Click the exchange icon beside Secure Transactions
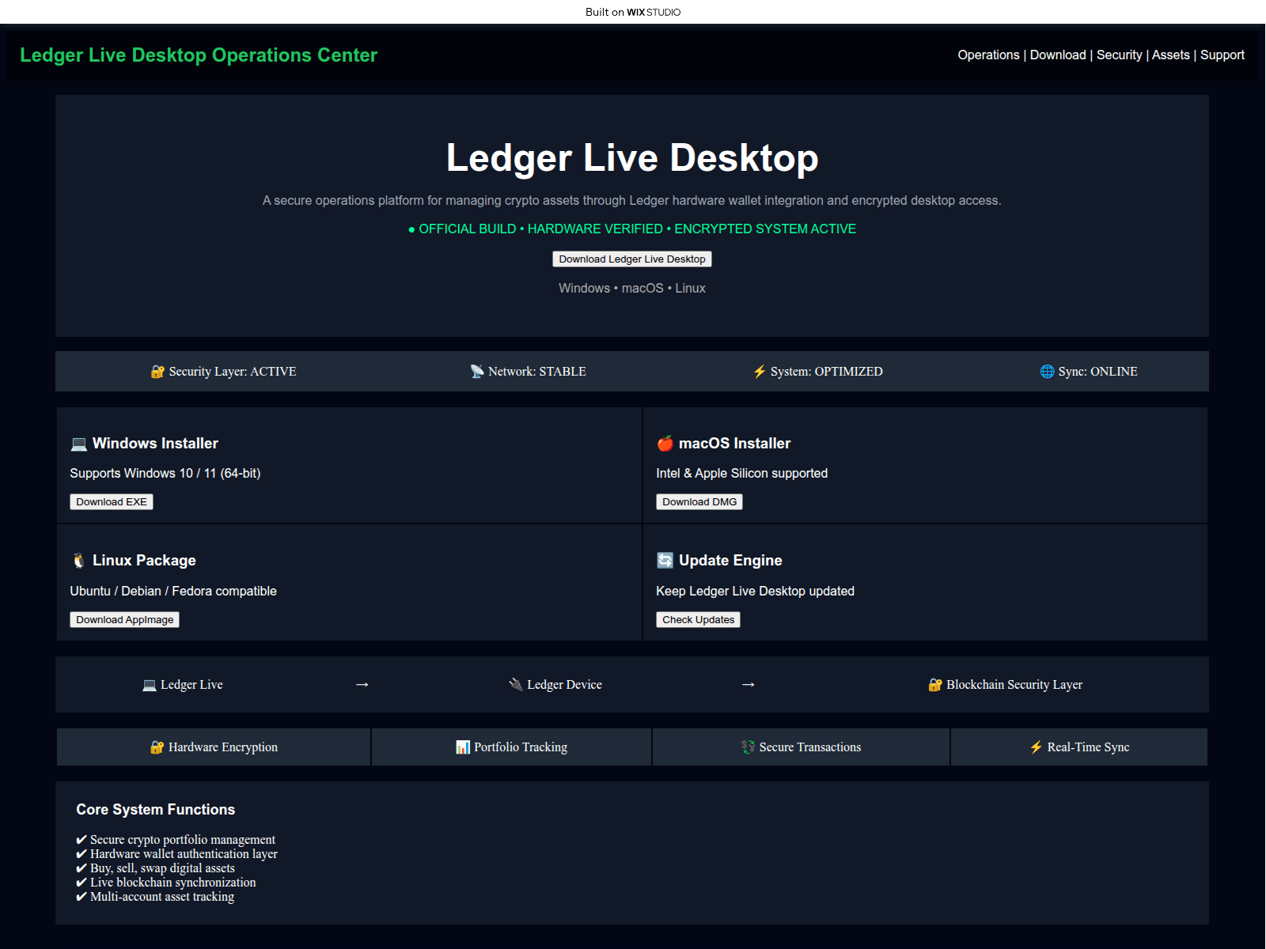The width and height of the screenshot is (1266, 949). click(x=748, y=747)
